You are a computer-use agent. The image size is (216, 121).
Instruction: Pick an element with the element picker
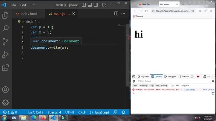tap(134, 77)
